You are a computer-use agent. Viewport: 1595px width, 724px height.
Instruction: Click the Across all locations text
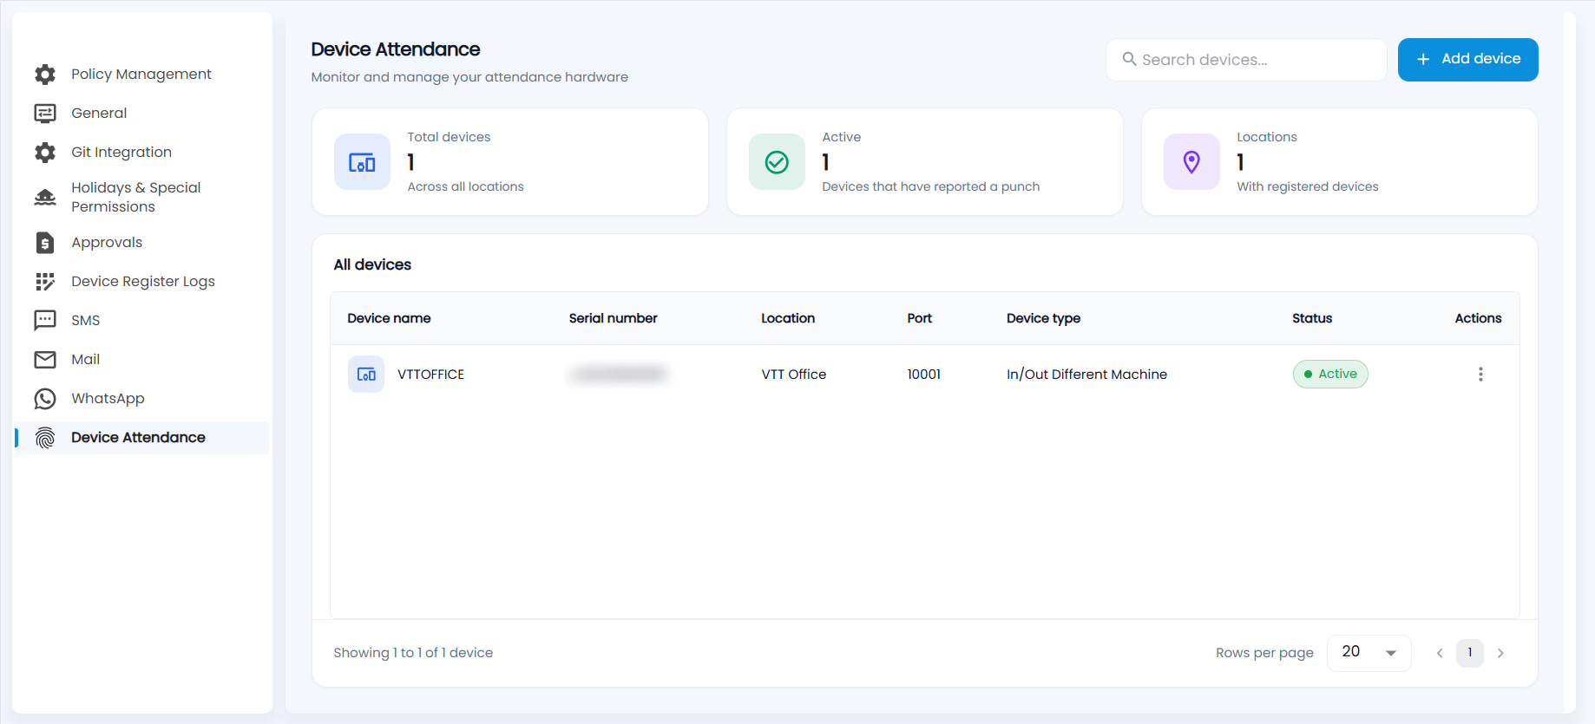(x=465, y=186)
